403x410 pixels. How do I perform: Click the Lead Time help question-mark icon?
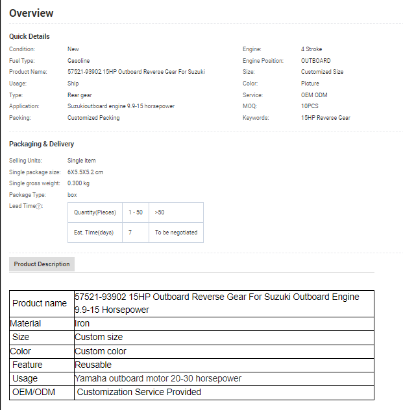(x=39, y=207)
